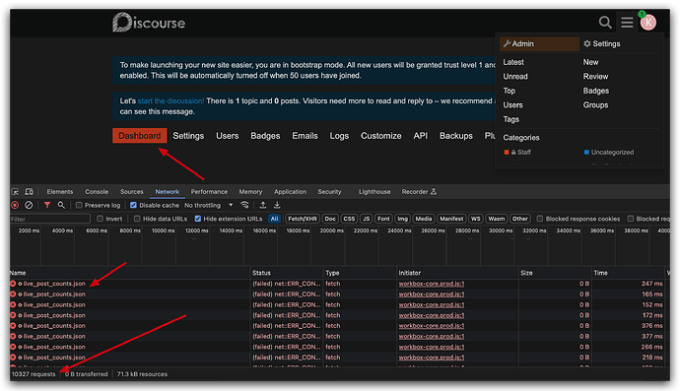Open admin API tab
Image resolution: width=680 pixels, height=391 pixels.
(420, 136)
